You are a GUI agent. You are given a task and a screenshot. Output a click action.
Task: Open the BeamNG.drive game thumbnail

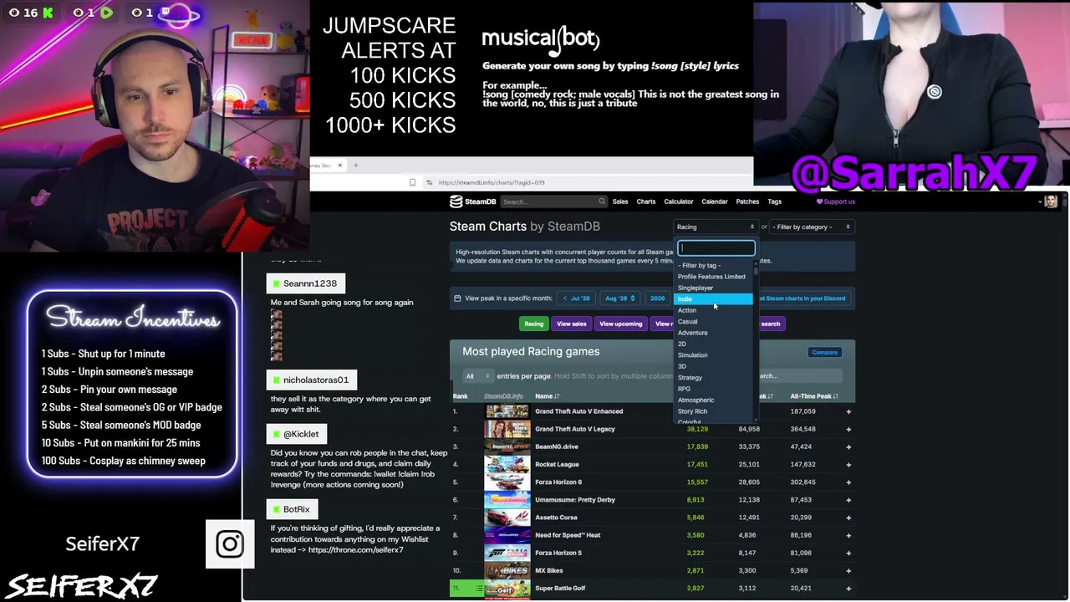click(507, 446)
